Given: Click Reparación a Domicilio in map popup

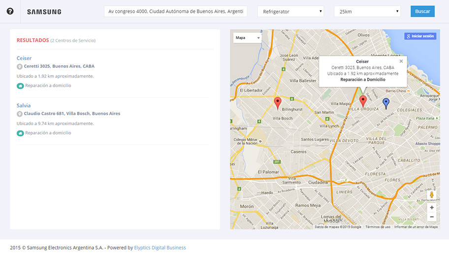Looking at the screenshot, I should point(362,80).
